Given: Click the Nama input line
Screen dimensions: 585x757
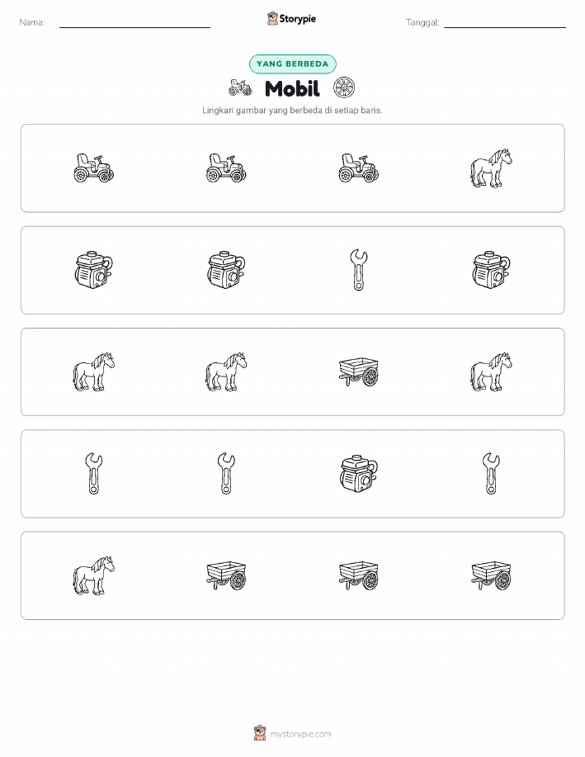Looking at the screenshot, I should pos(134,26).
